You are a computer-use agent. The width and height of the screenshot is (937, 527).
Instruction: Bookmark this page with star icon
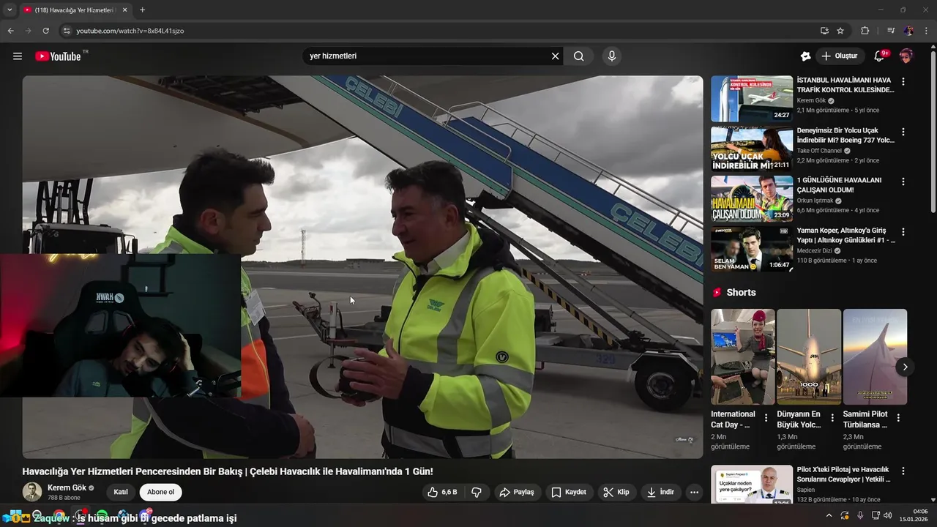(840, 31)
